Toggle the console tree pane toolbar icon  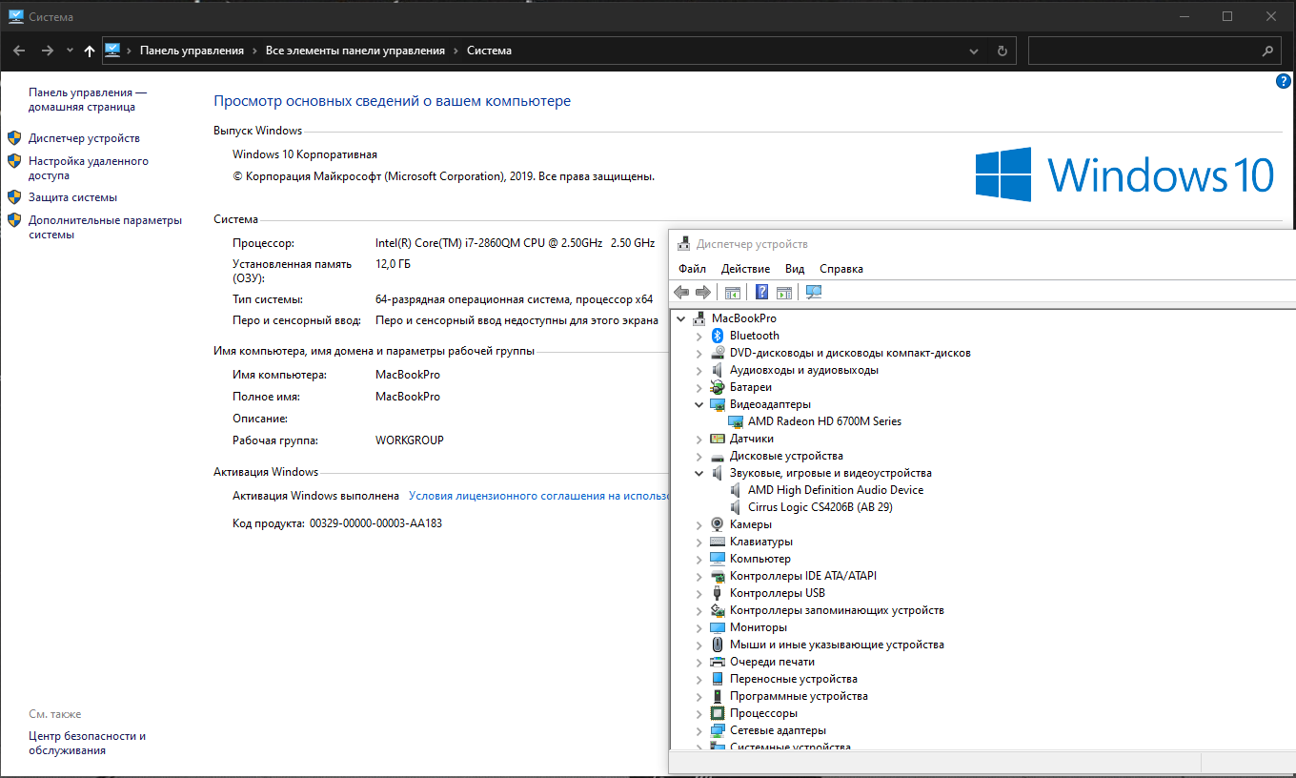[x=733, y=292]
